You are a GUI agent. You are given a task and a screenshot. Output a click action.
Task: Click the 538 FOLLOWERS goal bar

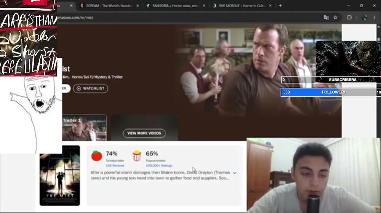click(331, 92)
